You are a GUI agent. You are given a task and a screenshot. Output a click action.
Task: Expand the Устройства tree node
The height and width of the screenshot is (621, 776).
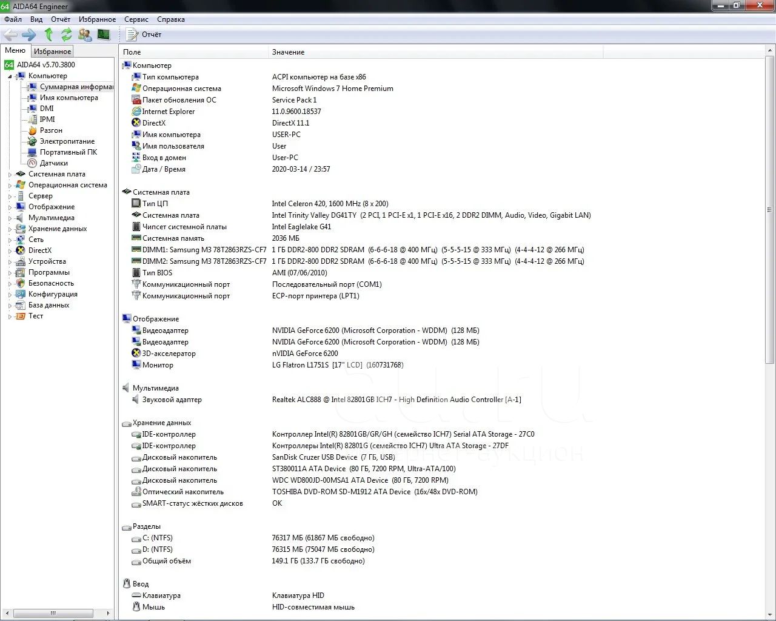tap(10, 262)
